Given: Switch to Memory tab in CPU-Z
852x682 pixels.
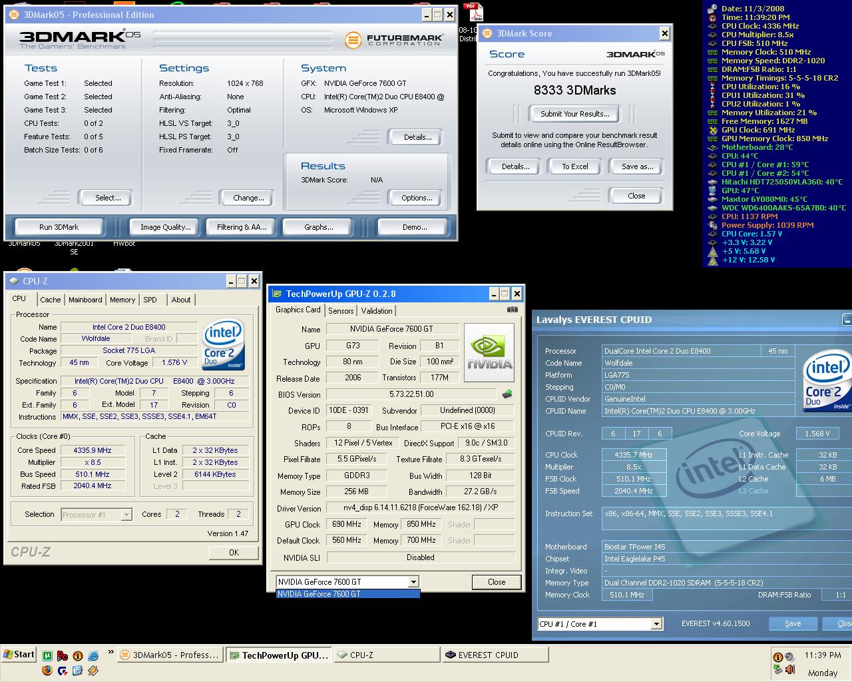Looking at the screenshot, I should point(122,300).
